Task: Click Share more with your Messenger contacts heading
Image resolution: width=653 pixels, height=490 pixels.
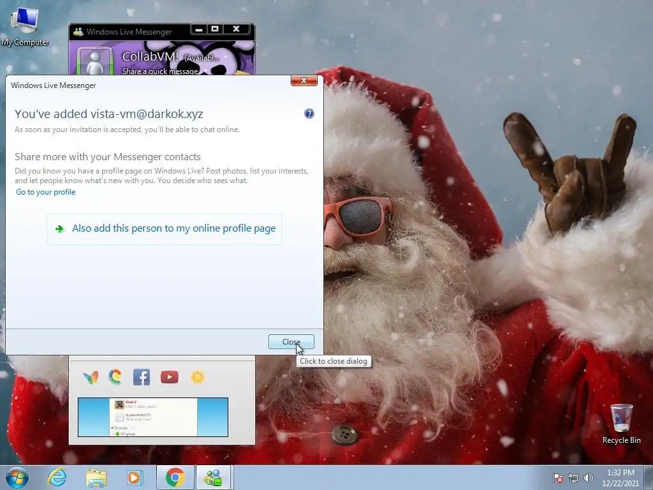Action: [107, 157]
